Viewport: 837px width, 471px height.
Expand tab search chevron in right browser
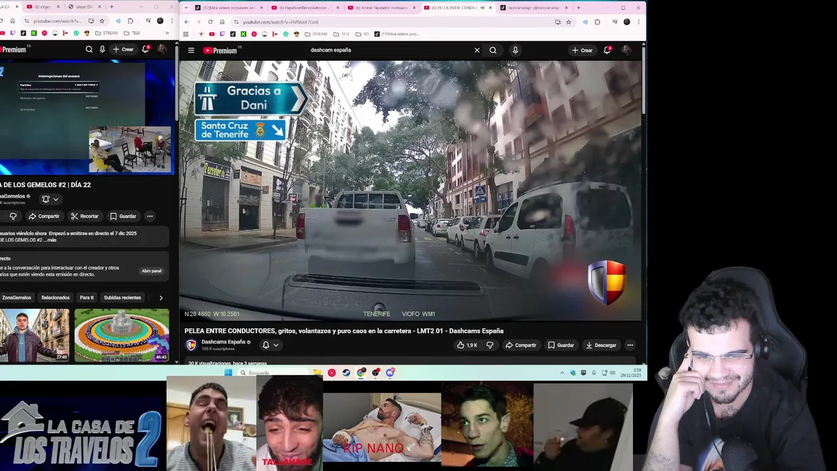(x=187, y=8)
